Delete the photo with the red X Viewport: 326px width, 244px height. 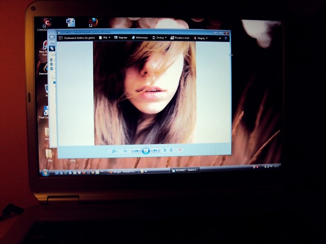(180, 149)
